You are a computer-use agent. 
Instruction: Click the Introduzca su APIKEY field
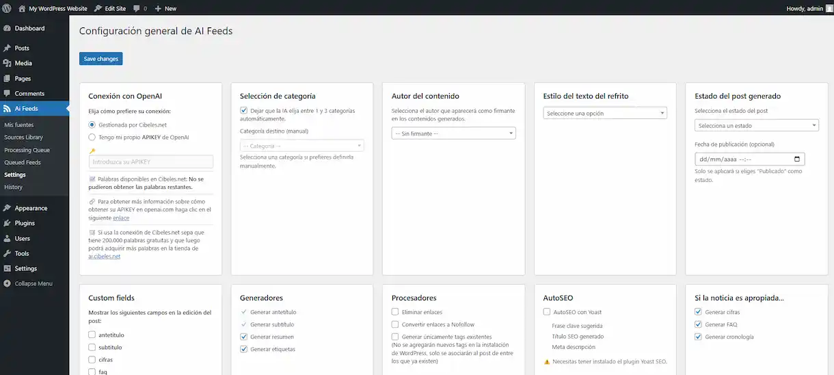coord(151,161)
